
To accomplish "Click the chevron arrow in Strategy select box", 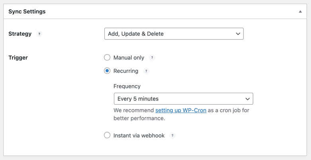I will pos(238,34).
